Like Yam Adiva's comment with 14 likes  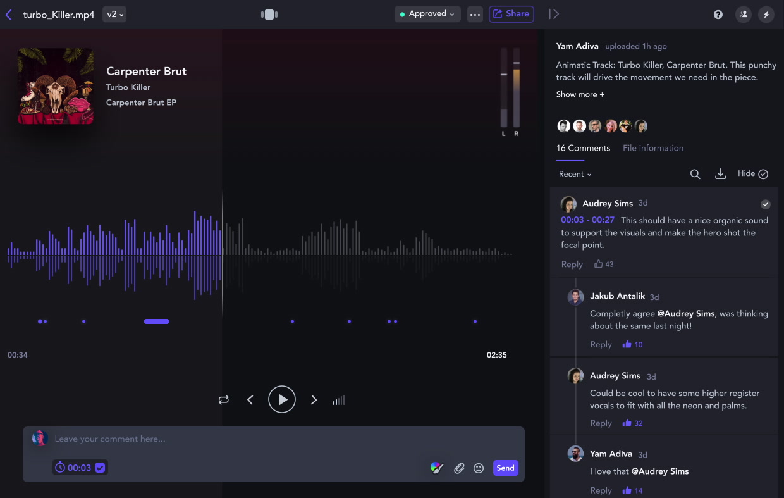[632, 490]
